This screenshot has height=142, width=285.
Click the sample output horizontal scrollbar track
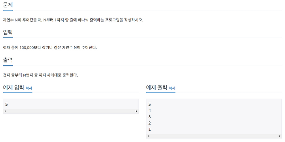click(x=214, y=136)
